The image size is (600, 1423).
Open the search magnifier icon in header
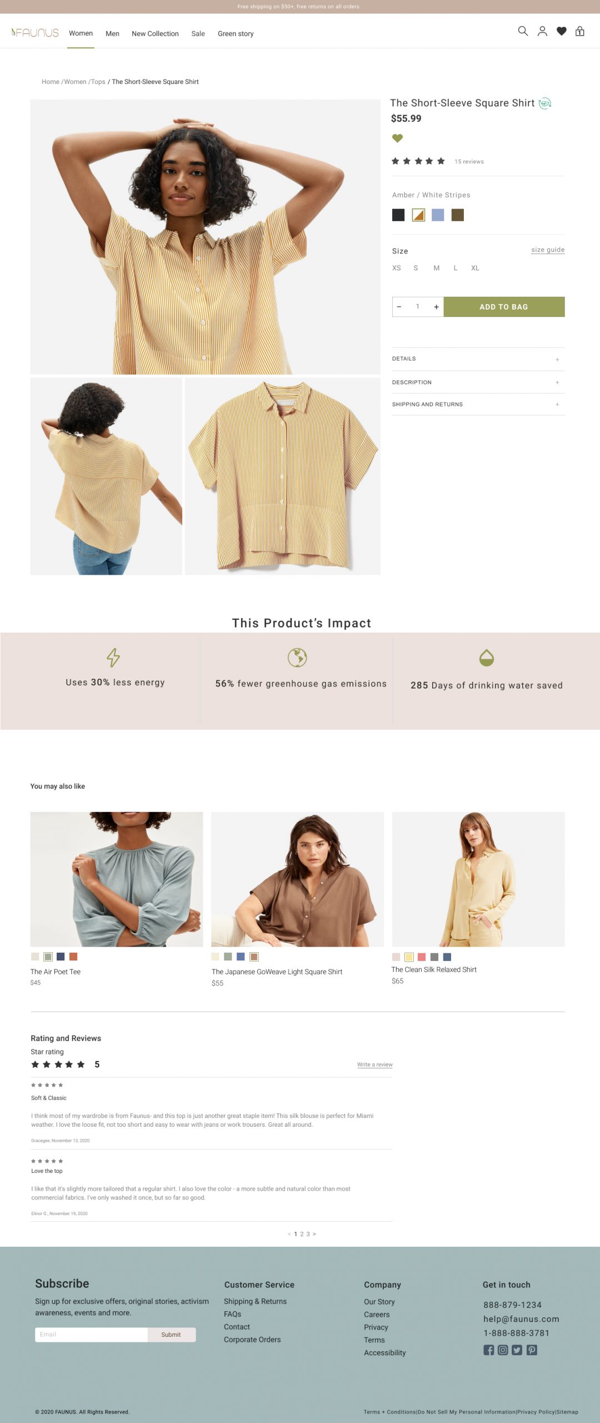coord(523,31)
